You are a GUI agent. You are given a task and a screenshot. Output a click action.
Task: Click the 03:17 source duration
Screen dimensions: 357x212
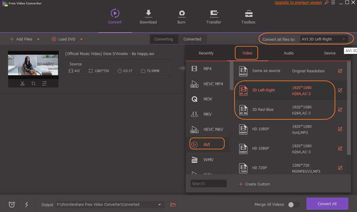[x=128, y=71]
